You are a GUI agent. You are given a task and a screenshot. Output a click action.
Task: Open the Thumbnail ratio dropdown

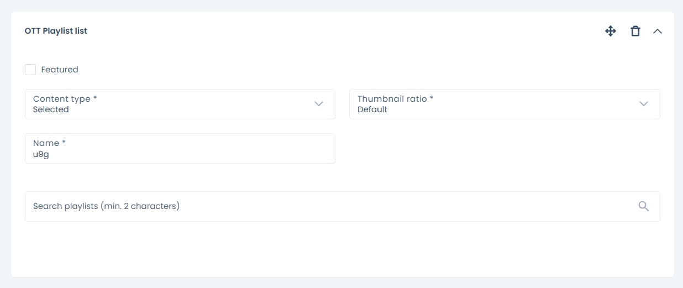(504, 104)
